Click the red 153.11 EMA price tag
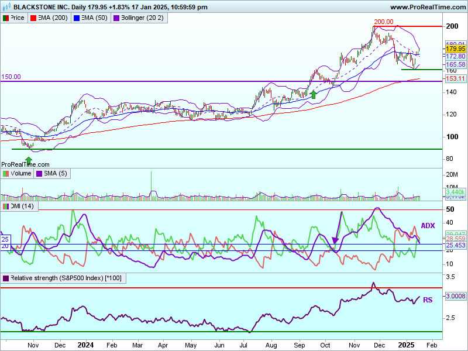Screen dimensions: 468x351 (455, 78)
